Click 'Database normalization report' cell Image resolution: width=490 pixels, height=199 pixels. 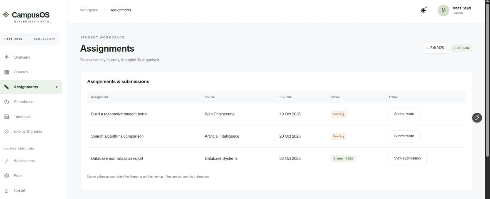click(117, 158)
